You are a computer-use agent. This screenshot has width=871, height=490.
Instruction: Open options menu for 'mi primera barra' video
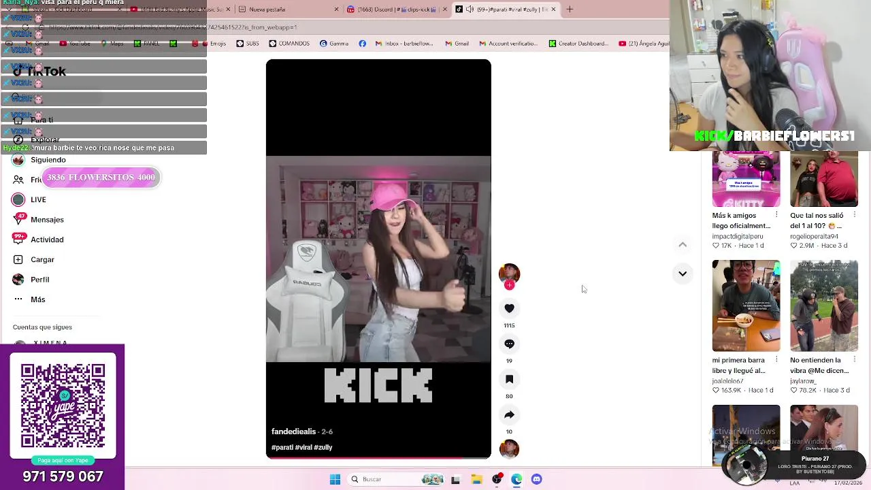pyautogui.click(x=776, y=360)
